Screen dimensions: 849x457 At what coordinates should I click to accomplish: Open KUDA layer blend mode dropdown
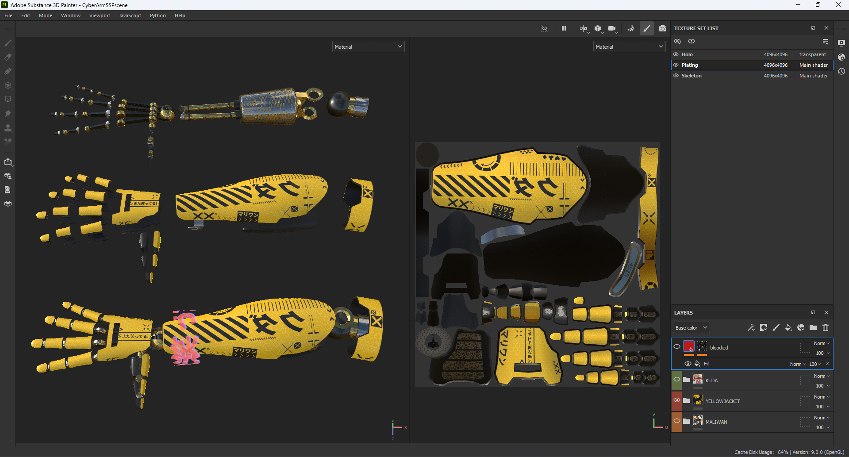[x=822, y=376]
